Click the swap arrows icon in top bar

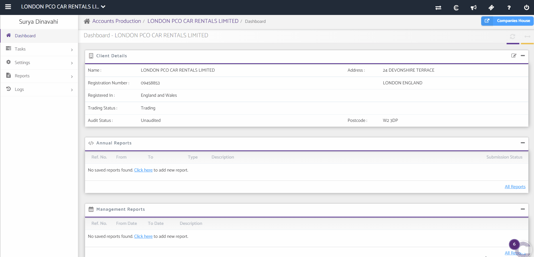(438, 8)
